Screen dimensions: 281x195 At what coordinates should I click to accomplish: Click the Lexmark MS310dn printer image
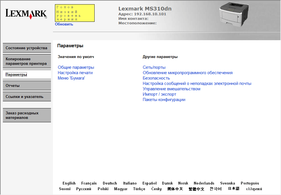tap(234, 15)
